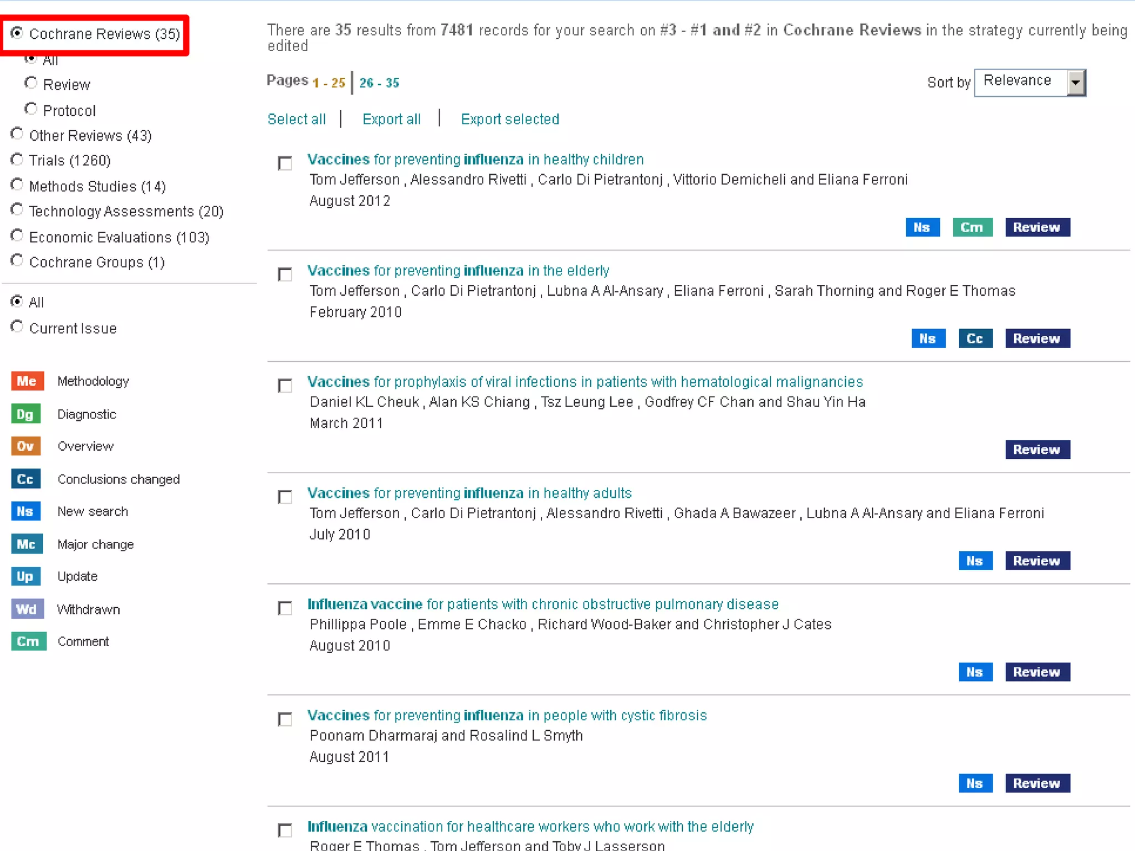Click the Withdrawn 'Wd' legend icon

pyautogui.click(x=27, y=609)
